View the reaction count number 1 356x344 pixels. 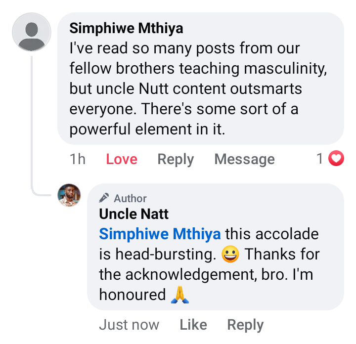(x=320, y=159)
